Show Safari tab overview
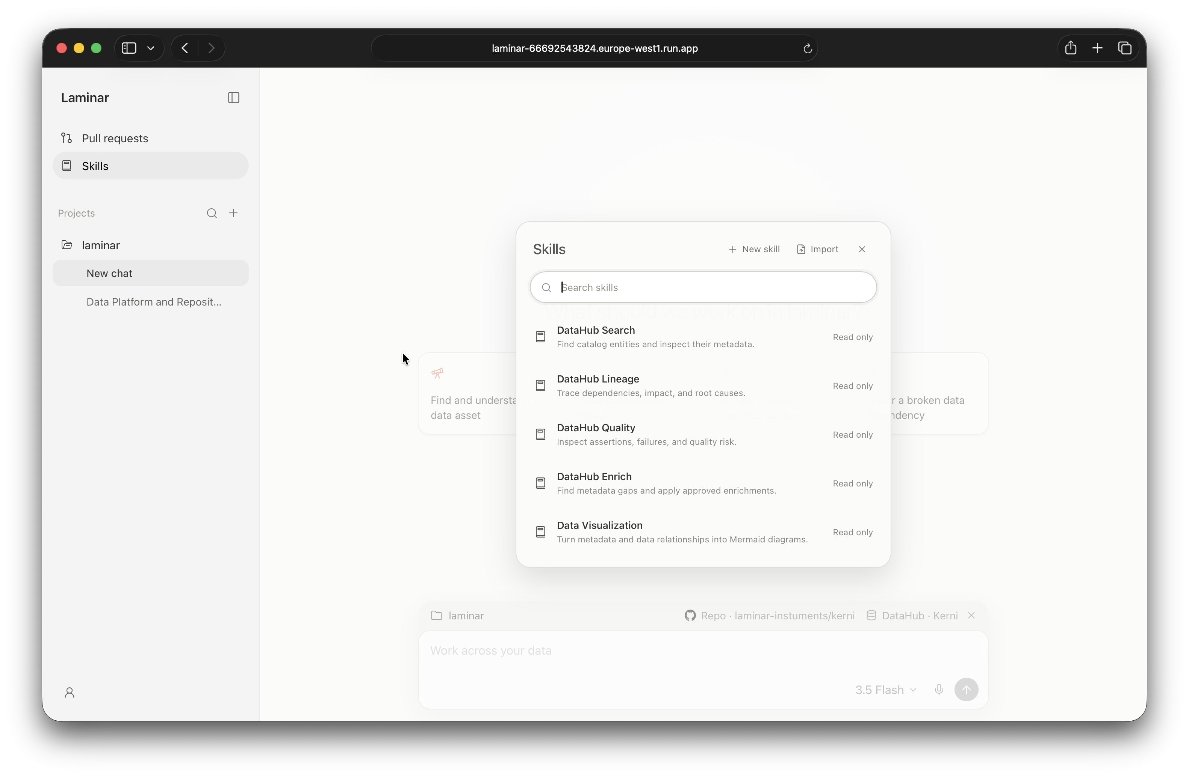1189x777 pixels. click(x=1125, y=48)
